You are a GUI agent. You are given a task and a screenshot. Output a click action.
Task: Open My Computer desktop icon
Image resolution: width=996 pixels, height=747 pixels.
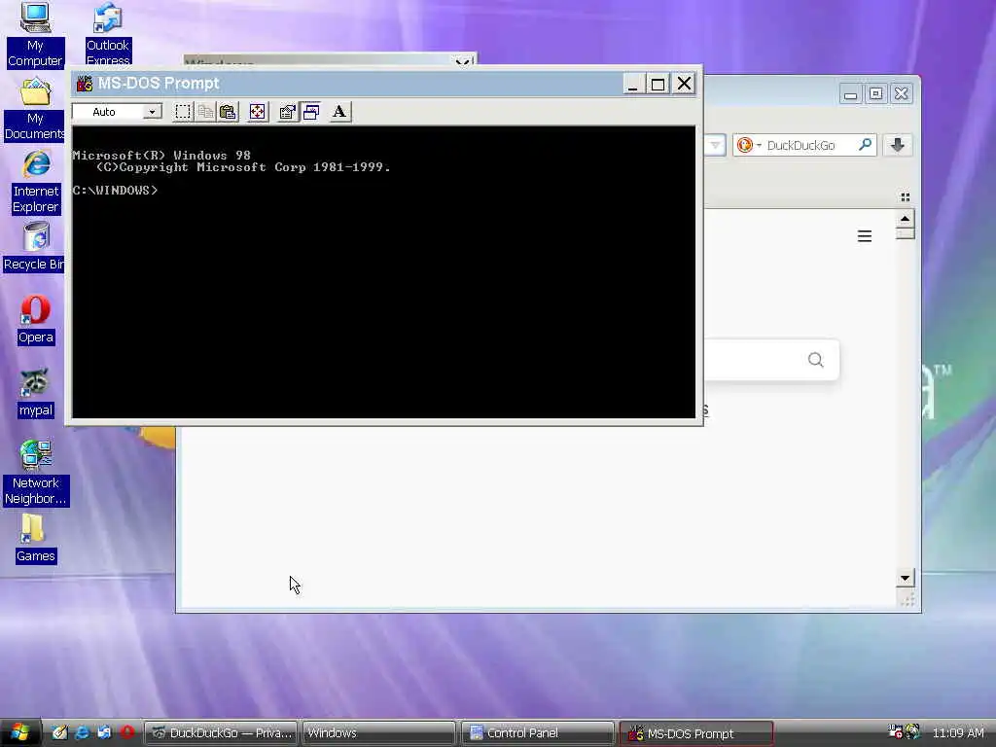(35, 34)
